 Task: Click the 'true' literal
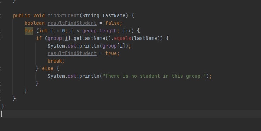coord(111,53)
